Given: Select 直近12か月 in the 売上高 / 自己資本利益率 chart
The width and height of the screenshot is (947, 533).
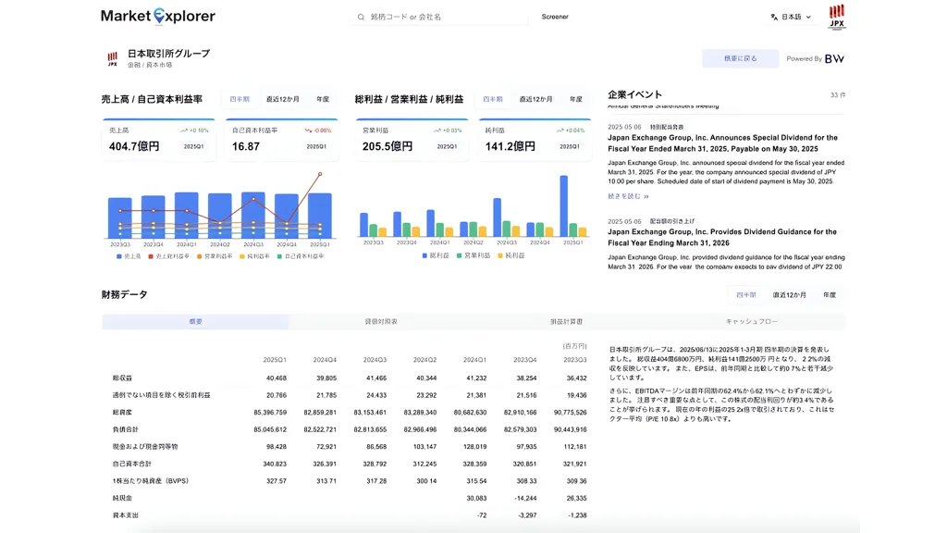Looking at the screenshot, I should [283, 99].
